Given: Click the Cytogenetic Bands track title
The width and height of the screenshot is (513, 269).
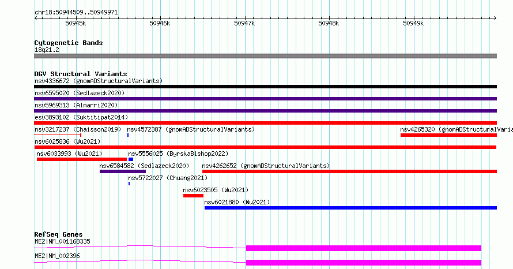Looking at the screenshot, I should pos(69,43).
